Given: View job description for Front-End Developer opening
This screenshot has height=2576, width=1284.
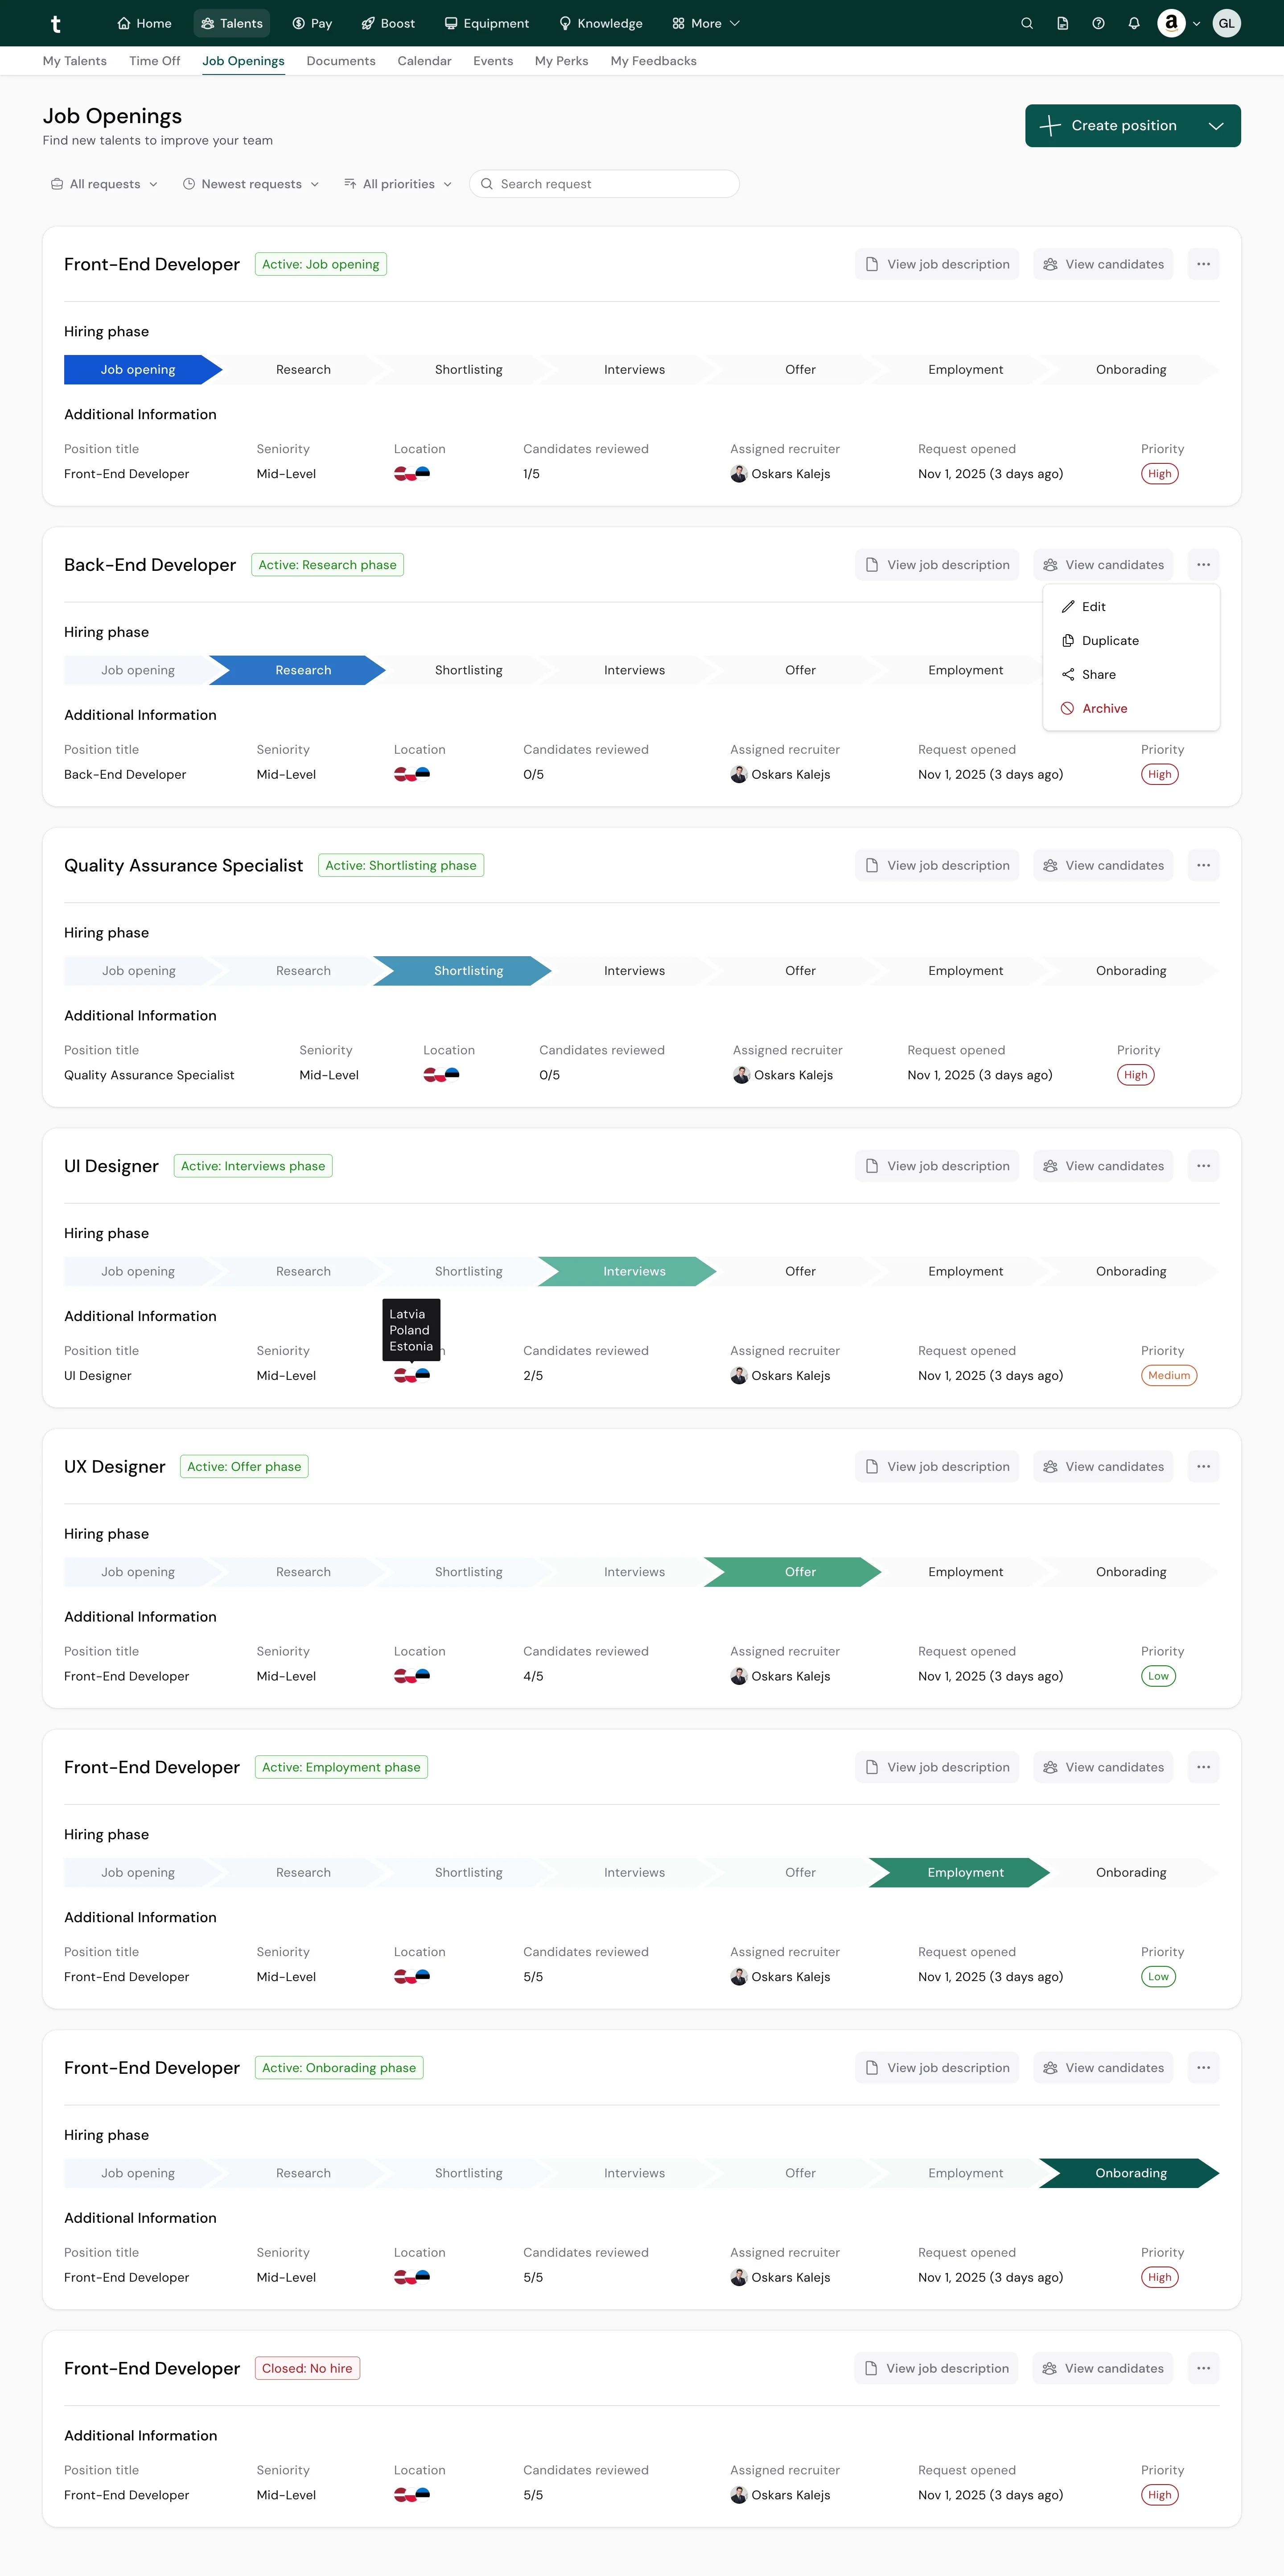Looking at the screenshot, I should click(x=937, y=264).
